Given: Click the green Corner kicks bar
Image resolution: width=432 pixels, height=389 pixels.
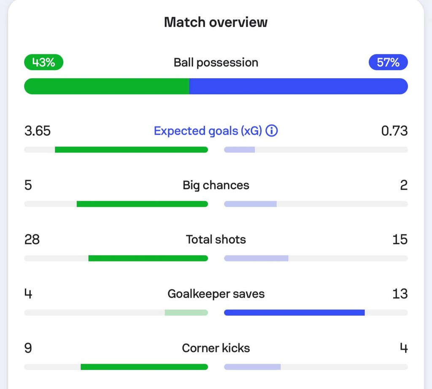Looking at the screenshot, I should pyautogui.click(x=144, y=367).
